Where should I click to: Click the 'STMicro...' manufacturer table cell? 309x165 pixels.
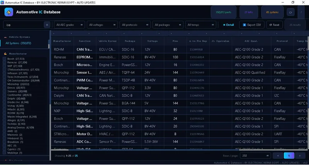[x=61, y=134]
